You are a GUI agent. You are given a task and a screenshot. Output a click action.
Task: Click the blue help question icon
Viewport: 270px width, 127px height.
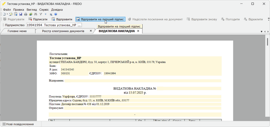click(x=56, y=14)
